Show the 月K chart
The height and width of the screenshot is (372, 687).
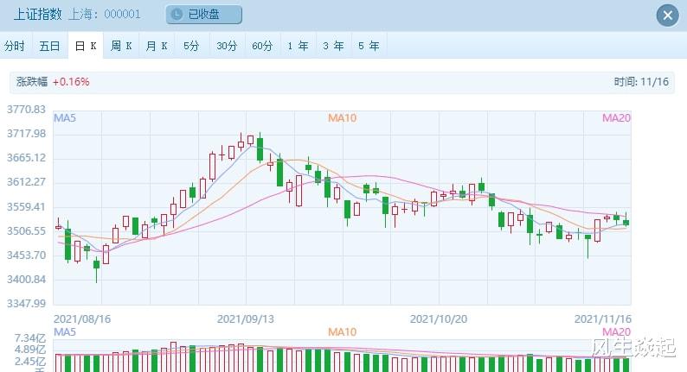[157, 46]
